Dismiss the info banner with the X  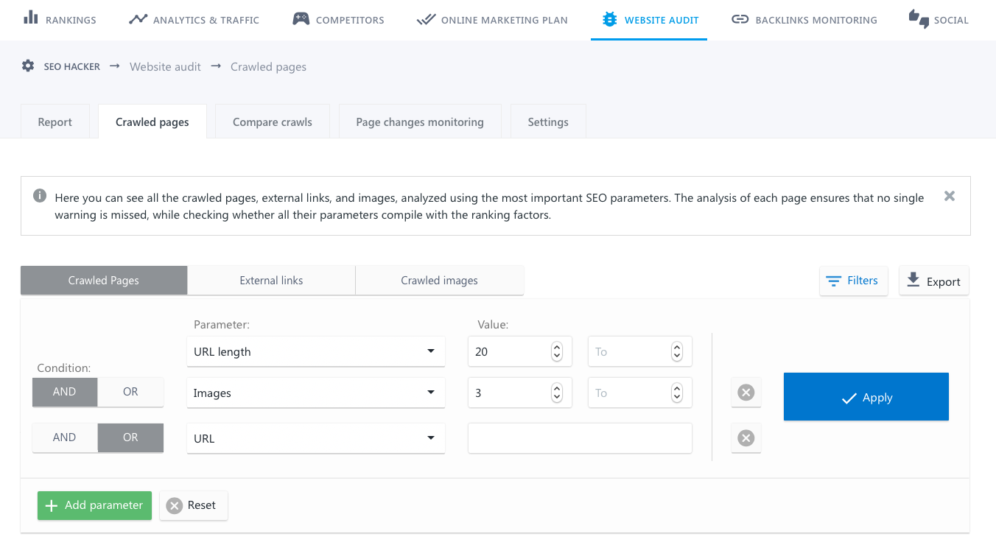pos(950,196)
